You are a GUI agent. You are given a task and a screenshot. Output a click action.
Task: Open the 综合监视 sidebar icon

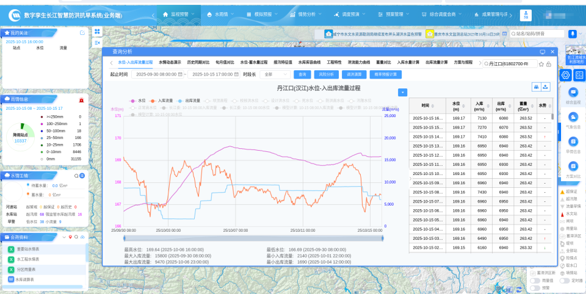pyautogui.click(x=573, y=93)
